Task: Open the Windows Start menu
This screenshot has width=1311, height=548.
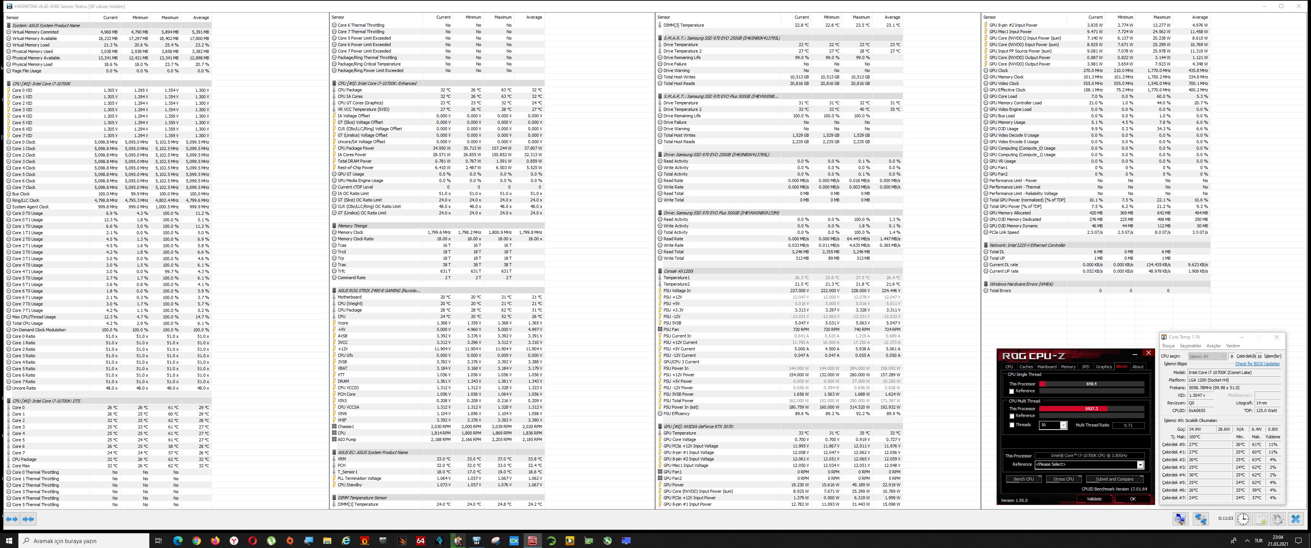Action: pyautogui.click(x=9, y=541)
